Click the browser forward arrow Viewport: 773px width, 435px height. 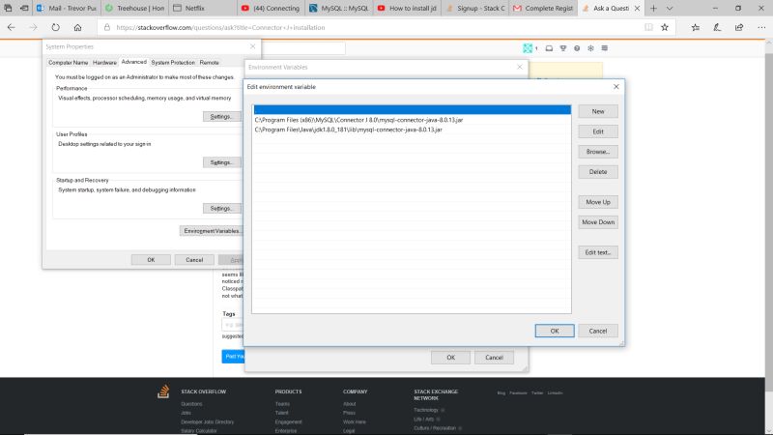click(33, 28)
